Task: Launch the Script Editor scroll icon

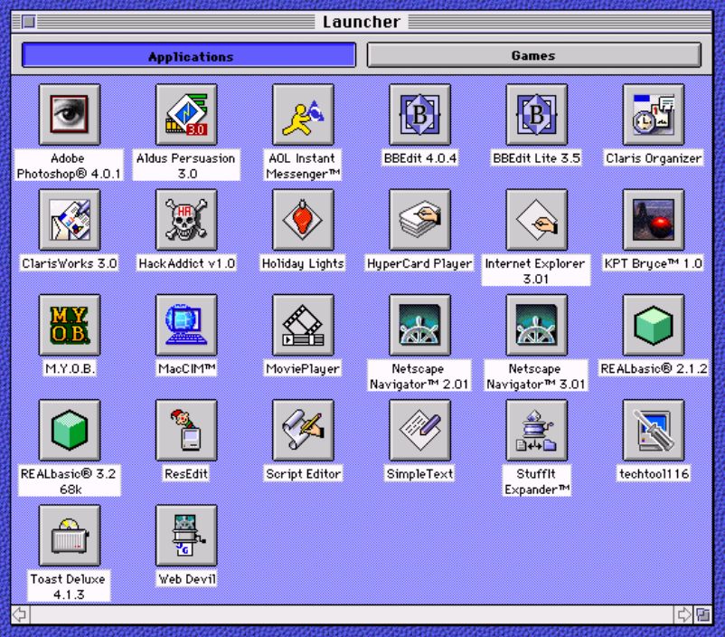Action: [303, 430]
